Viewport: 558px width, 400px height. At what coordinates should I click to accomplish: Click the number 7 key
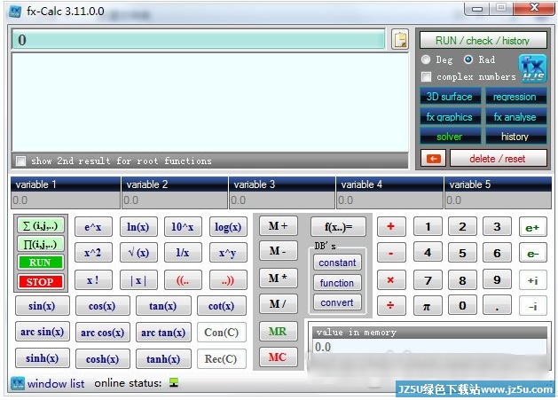[427, 280]
